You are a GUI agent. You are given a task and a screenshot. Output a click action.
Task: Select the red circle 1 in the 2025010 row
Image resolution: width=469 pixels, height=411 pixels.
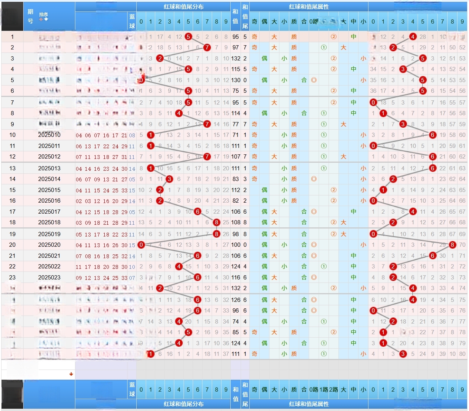point(151,135)
